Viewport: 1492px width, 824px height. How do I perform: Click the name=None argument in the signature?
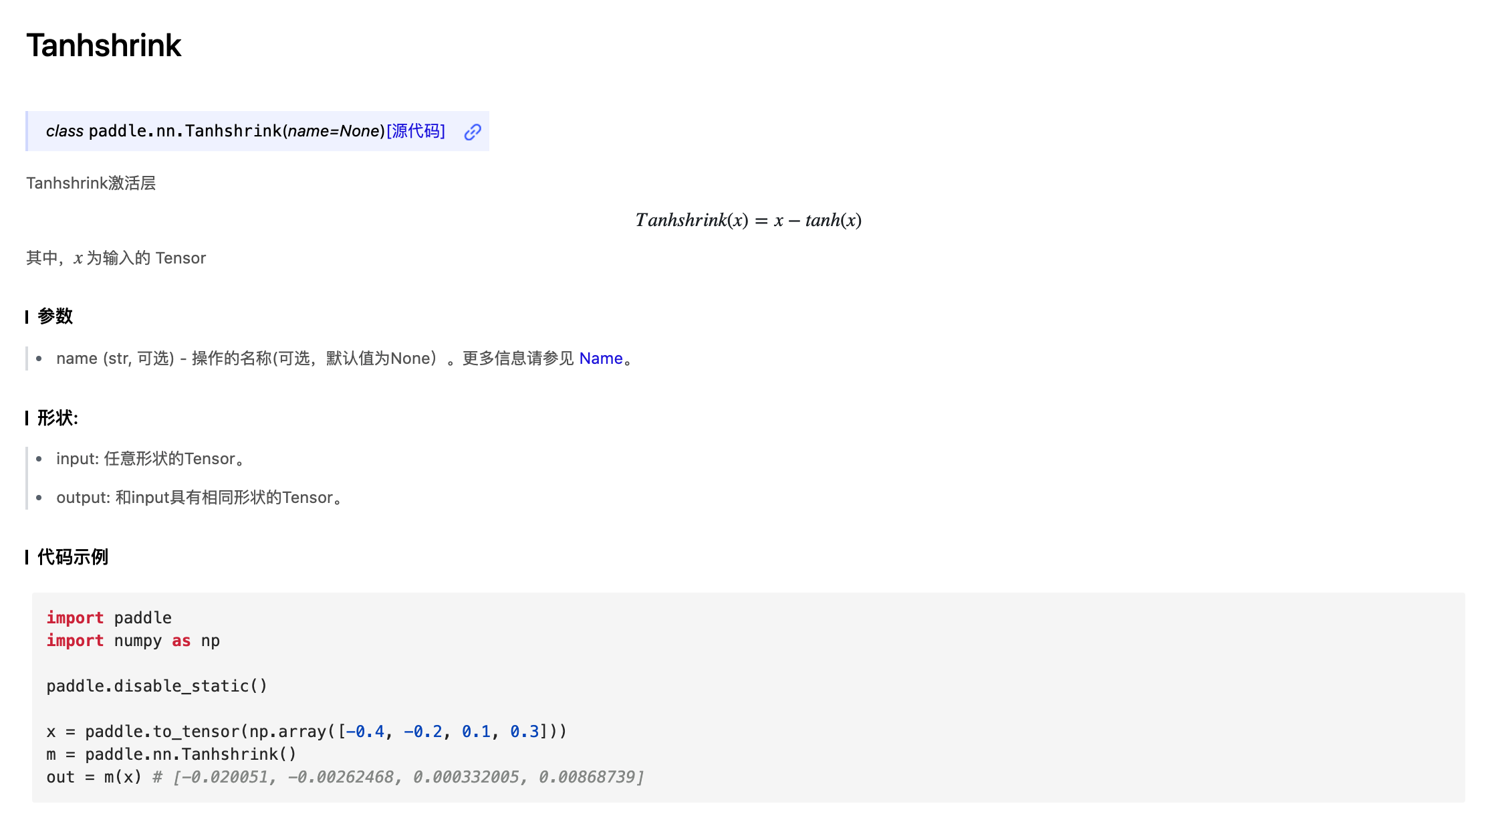(334, 131)
